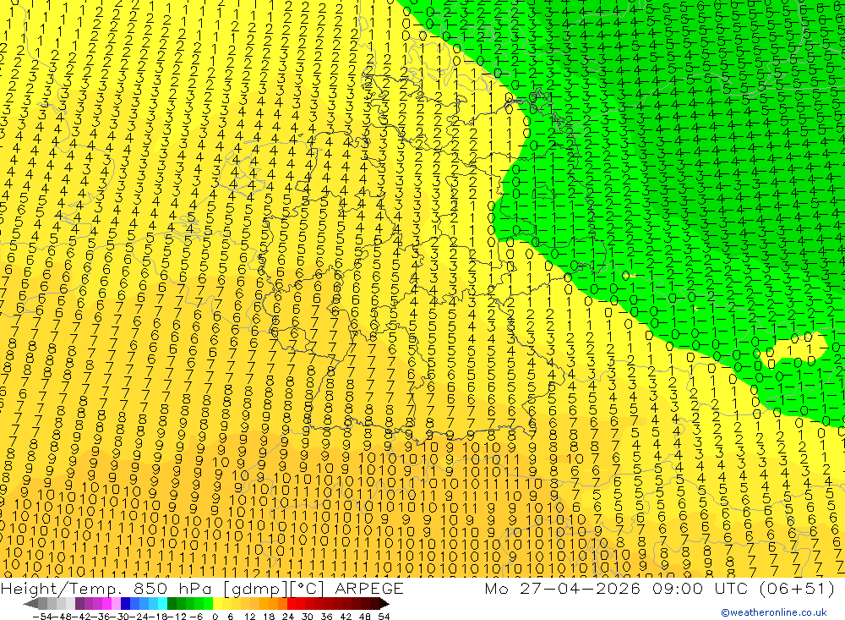The image size is (845, 620).
Task: Pick the bright red legend swatch above label 24
Action: tap(292, 604)
